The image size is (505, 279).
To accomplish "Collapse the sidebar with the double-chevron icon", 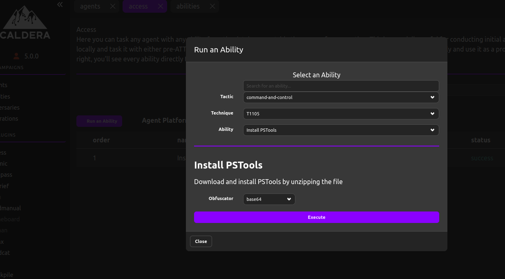I will click(x=60, y=5).
